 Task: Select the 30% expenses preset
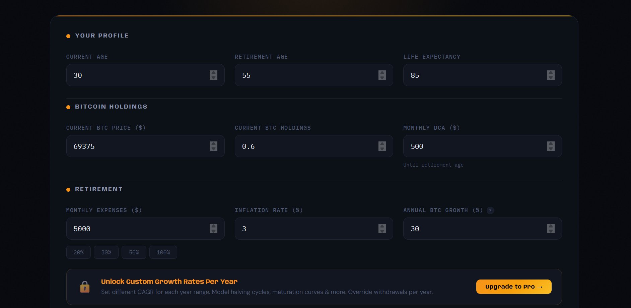[x=106, y=252]
